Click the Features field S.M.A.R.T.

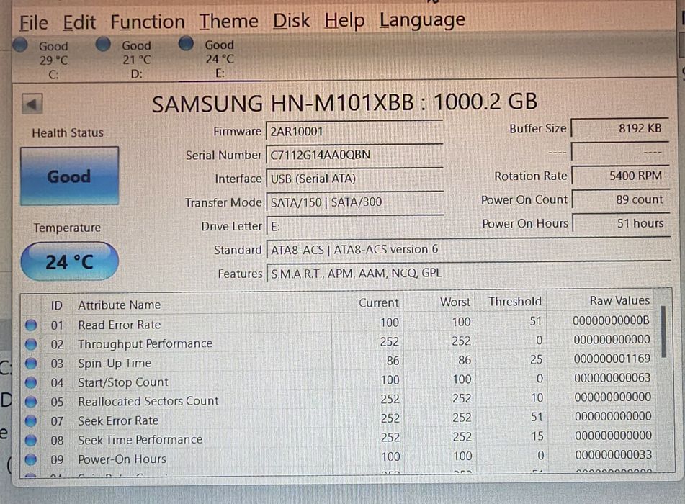click(468, 273)
